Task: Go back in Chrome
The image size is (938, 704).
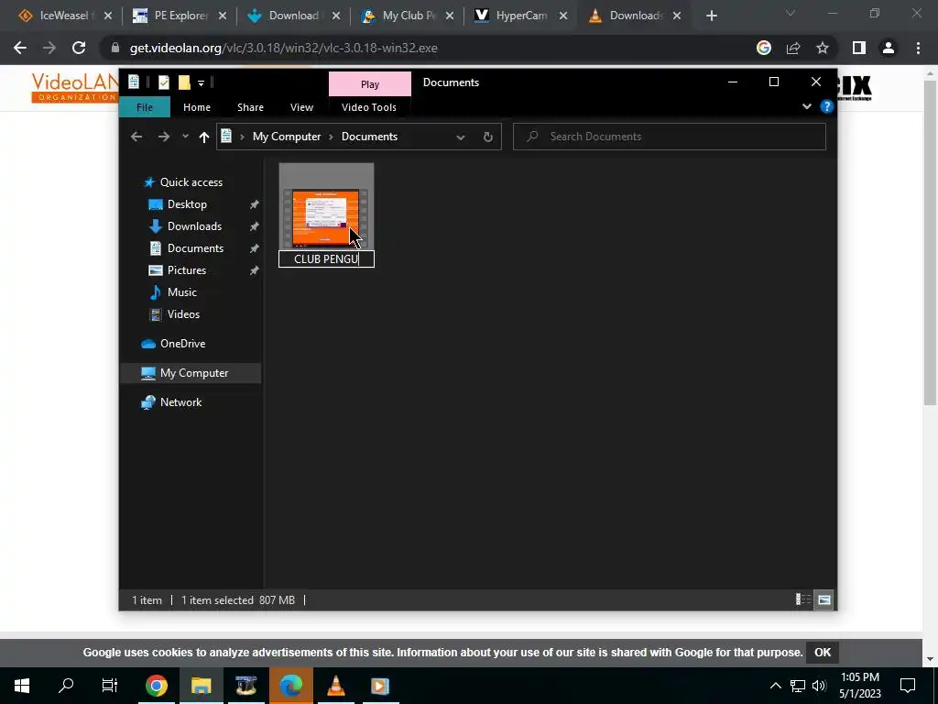Action: 20,48
